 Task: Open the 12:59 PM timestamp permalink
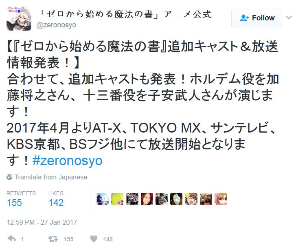click(x=42, y=222)
